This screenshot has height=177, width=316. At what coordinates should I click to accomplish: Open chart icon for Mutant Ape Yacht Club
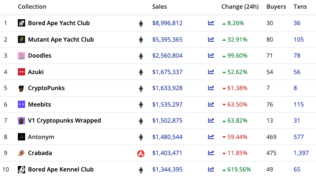coord(211,39)
